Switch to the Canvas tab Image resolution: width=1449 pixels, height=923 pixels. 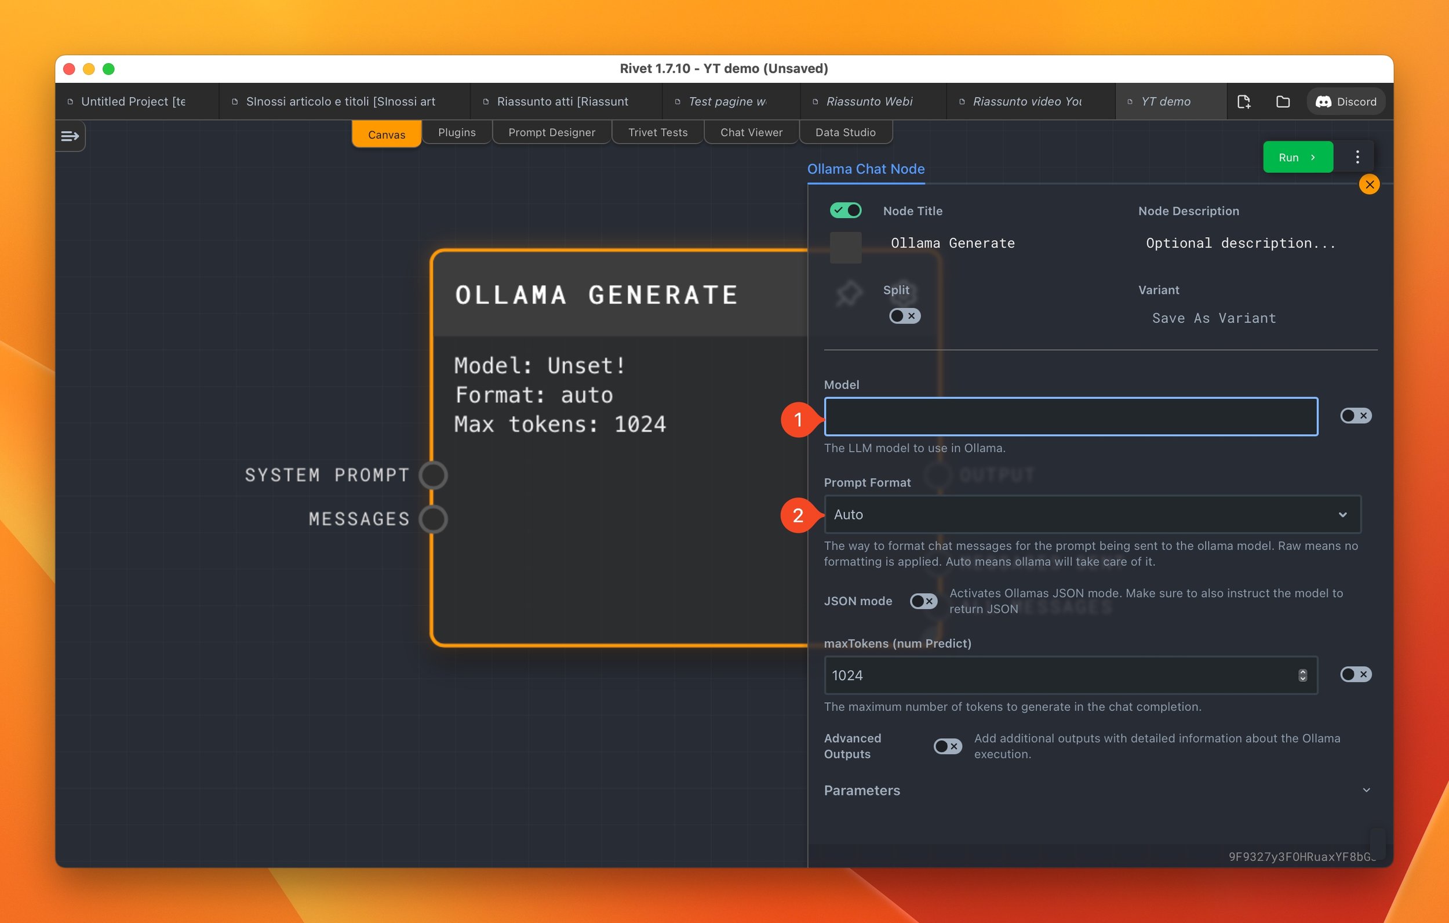pyautogui.click(x=387, y=135)
